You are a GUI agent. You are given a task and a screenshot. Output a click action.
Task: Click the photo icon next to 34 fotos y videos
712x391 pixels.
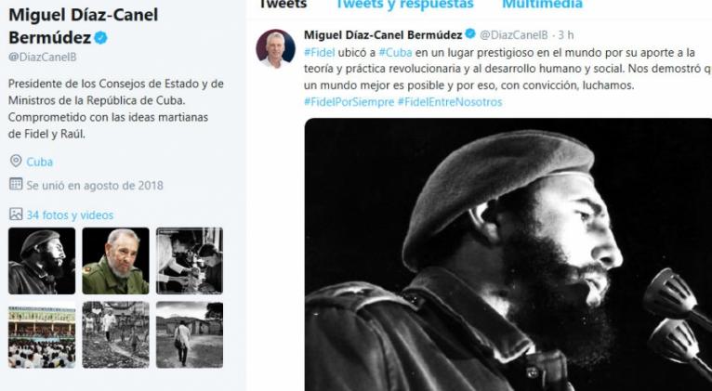[x=16, y=215]
